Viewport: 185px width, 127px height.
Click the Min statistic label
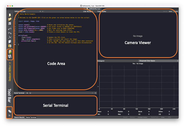click(x=99, y=114)
